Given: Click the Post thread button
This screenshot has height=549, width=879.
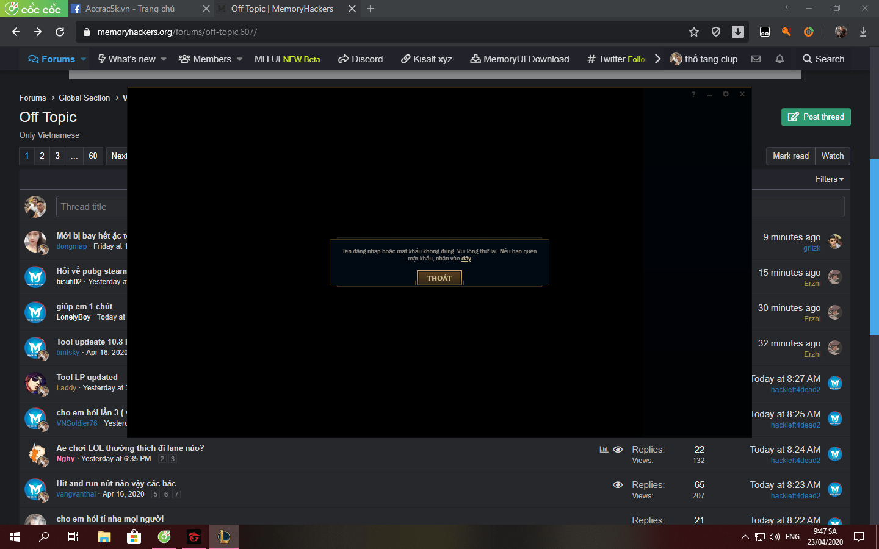Looking at the screenshot, I should (816, 117).
